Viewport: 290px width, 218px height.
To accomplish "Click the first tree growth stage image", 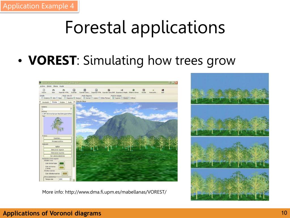I will (230, 89).
